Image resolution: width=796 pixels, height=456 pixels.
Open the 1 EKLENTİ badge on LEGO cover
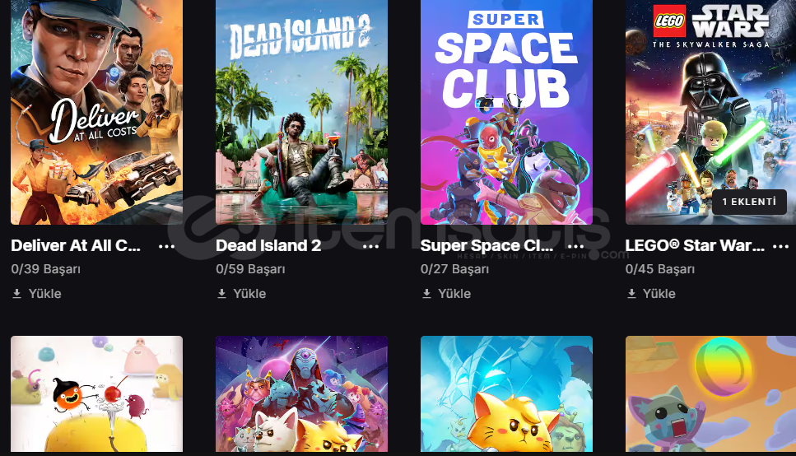pyautogui.click(x=749, y=202)
